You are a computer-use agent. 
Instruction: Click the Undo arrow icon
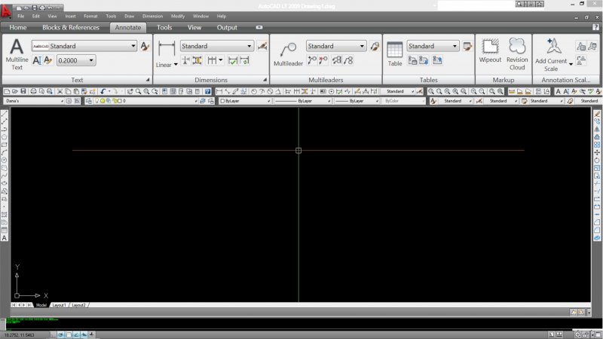tap(103, 91)
